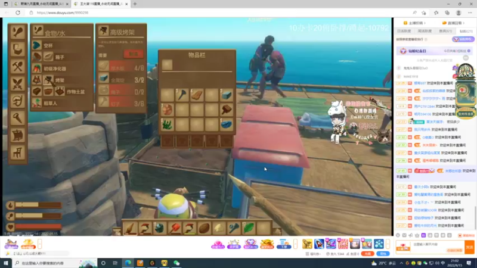Click the purple 钻粉特权 button
477x268 pixels.
[x=463, y=39]
